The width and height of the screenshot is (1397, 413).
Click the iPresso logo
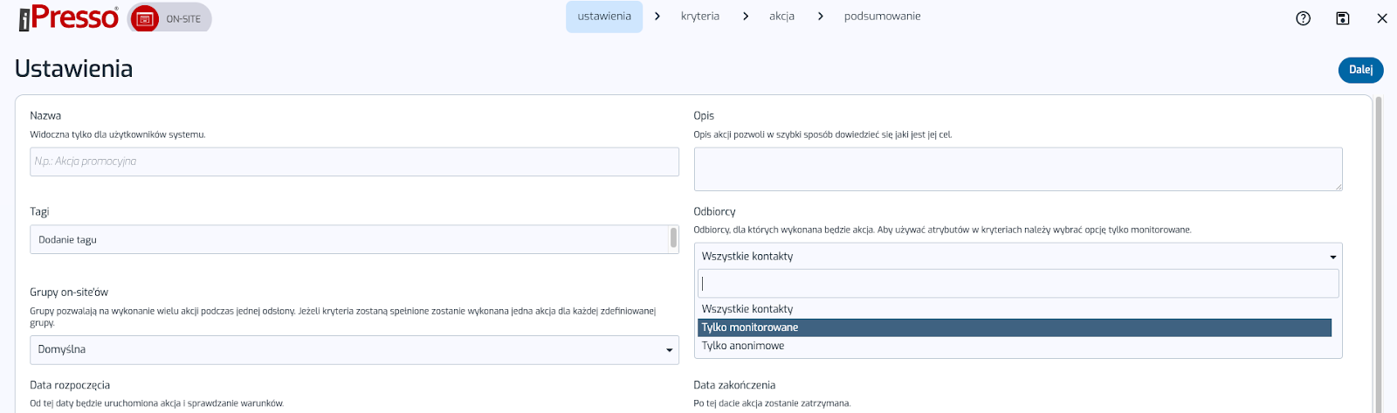68,17
